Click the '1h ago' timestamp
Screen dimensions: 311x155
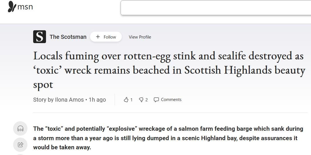[x=97, y=100]
